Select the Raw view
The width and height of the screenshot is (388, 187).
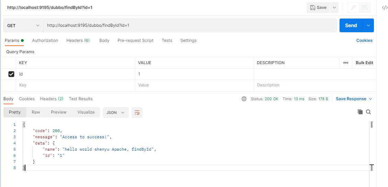pyautogui.click(x=36, y=112)
